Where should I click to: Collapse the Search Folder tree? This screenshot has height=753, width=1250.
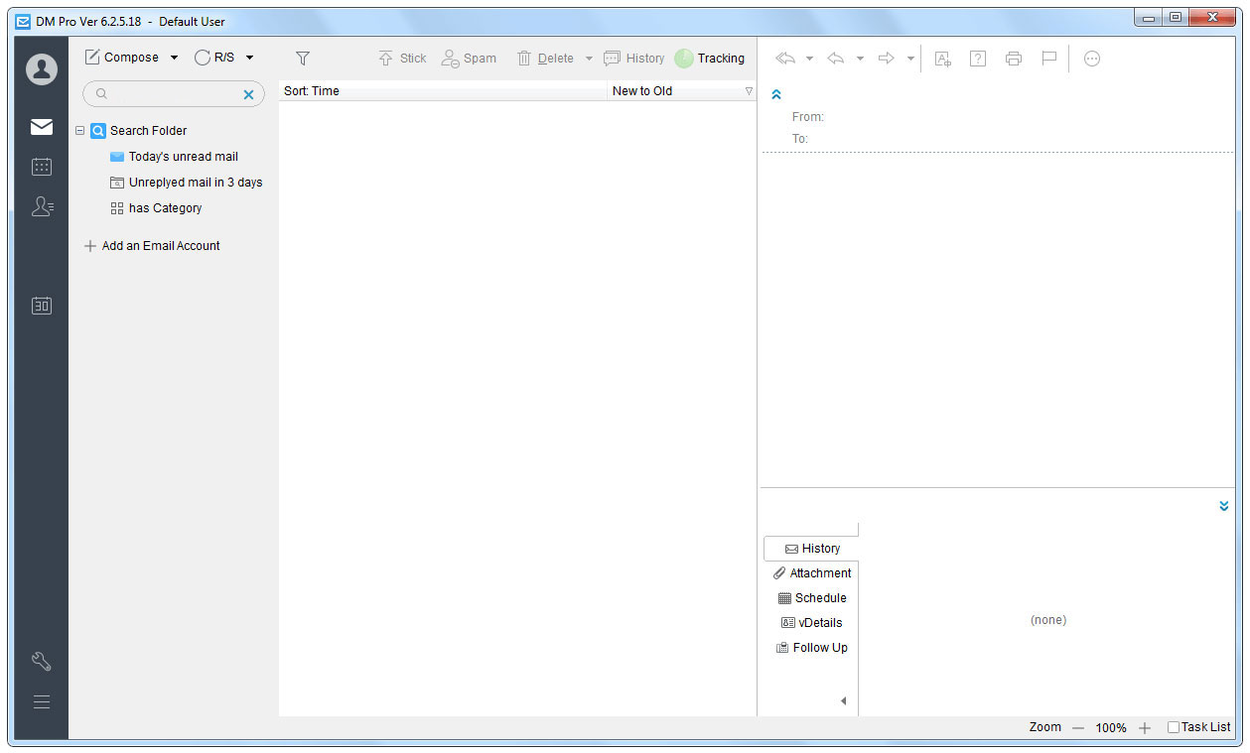[80, 131]
